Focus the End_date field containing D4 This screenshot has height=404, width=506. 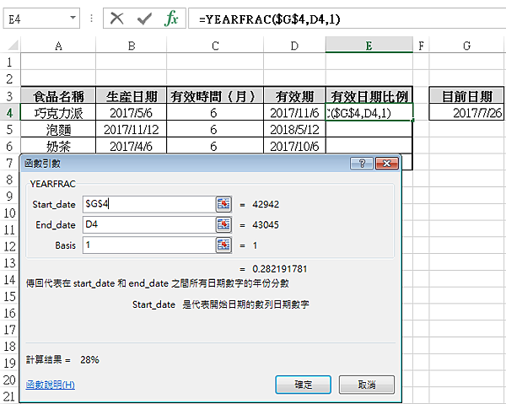coord(149,224)
